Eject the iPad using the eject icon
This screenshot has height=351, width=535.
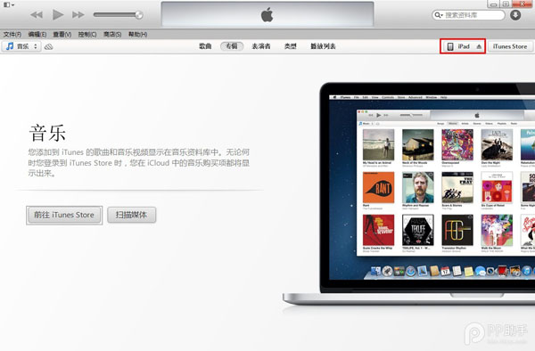[x=479, y=46]
